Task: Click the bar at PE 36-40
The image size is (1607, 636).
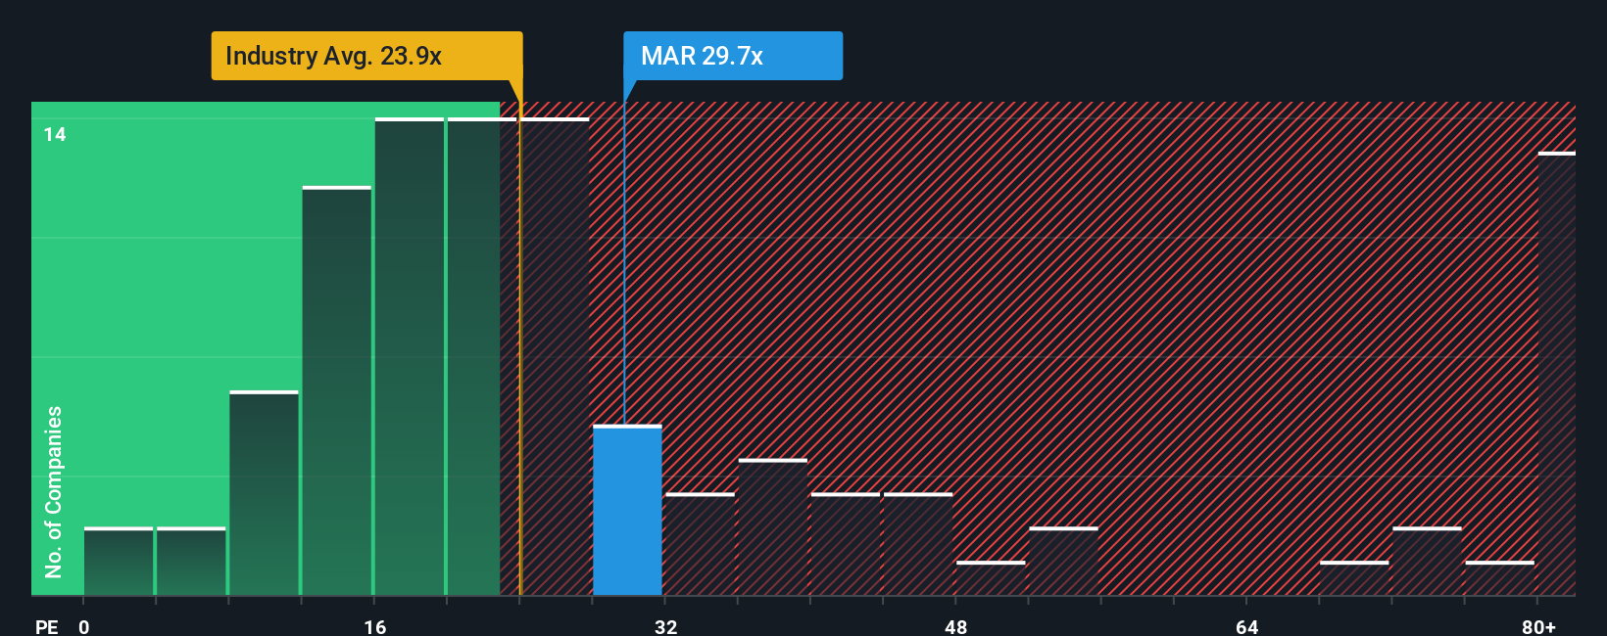Action: [x=773, y=526]
